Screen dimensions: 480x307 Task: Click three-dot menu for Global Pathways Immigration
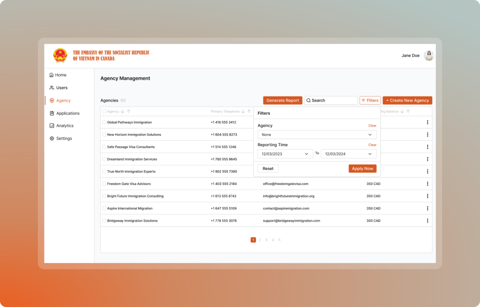427,122
